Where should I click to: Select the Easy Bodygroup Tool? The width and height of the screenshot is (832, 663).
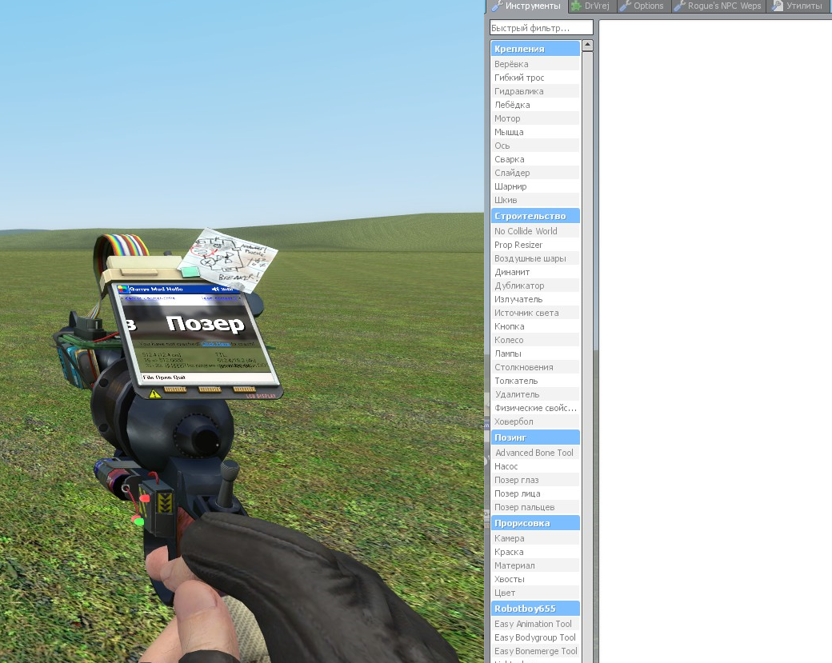pyautogui.click(x=535, y=637)
